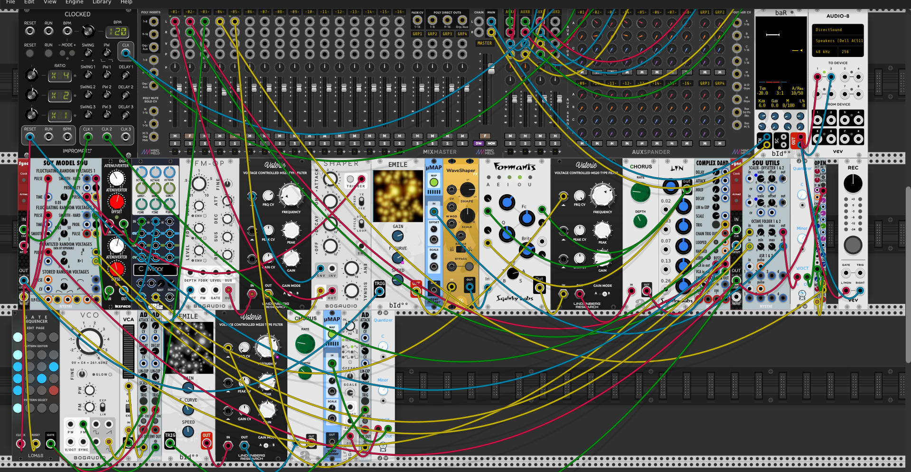The height and width of the screenshot is (472, 911).
Task: Click the red step button in Gate Sequencer
Action: (54, 390)
